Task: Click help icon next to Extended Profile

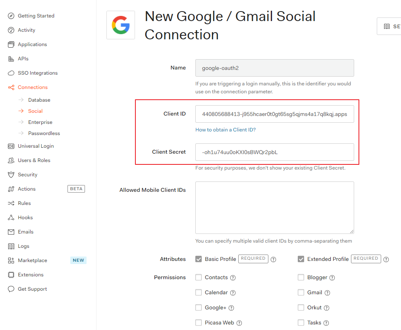Action: tap(386, 259)
